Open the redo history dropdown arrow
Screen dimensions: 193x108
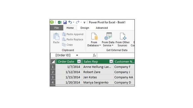click(x=81, y=22)
